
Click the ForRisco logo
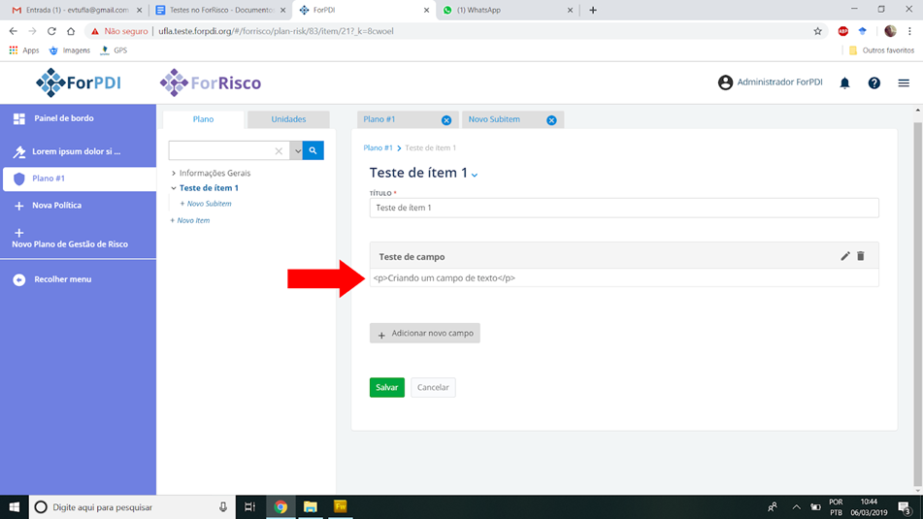click(211, 82)
